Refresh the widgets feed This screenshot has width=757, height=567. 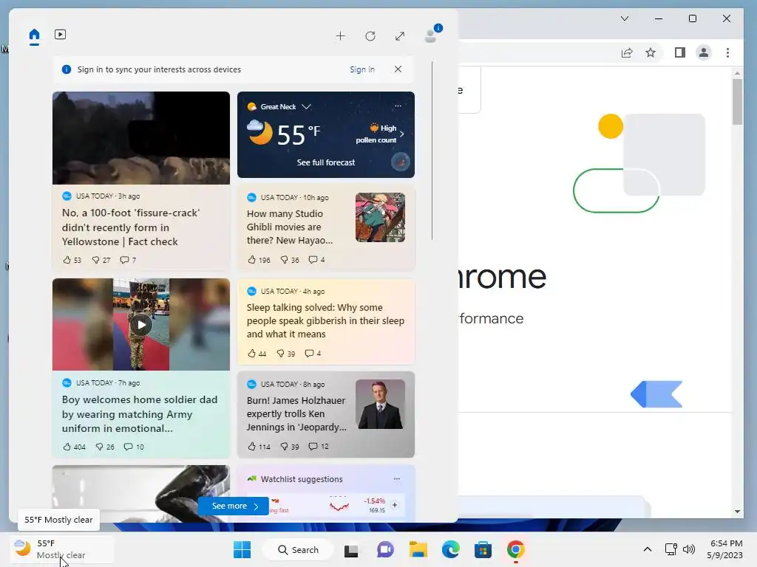370,36
